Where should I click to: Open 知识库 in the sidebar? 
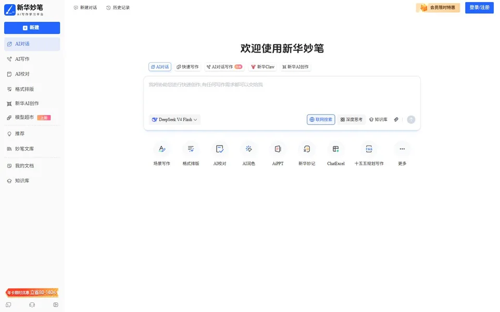coord(32,181)
